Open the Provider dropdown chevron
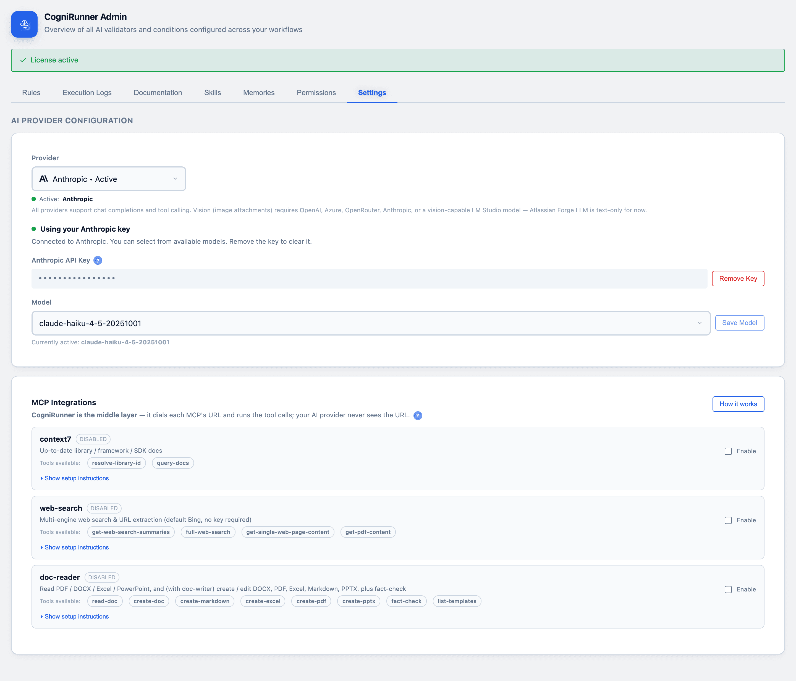 pyautogui.click(x=175, y=179)
